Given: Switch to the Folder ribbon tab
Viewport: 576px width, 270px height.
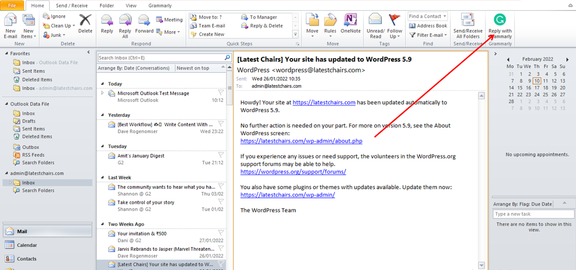Looking at the screenshot, I should [107, 5].
